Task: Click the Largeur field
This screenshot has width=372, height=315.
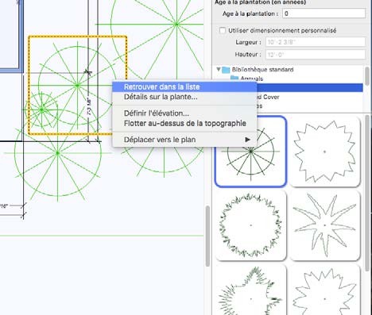Action: [x=316, y=42]
